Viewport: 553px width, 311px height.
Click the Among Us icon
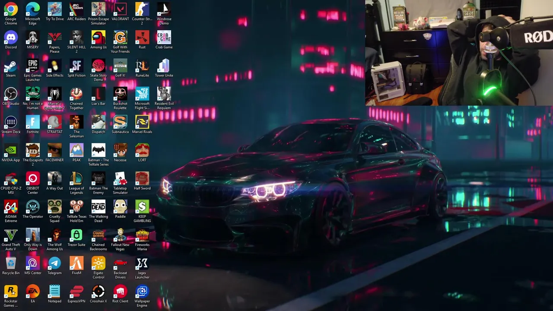click(99, 37)
